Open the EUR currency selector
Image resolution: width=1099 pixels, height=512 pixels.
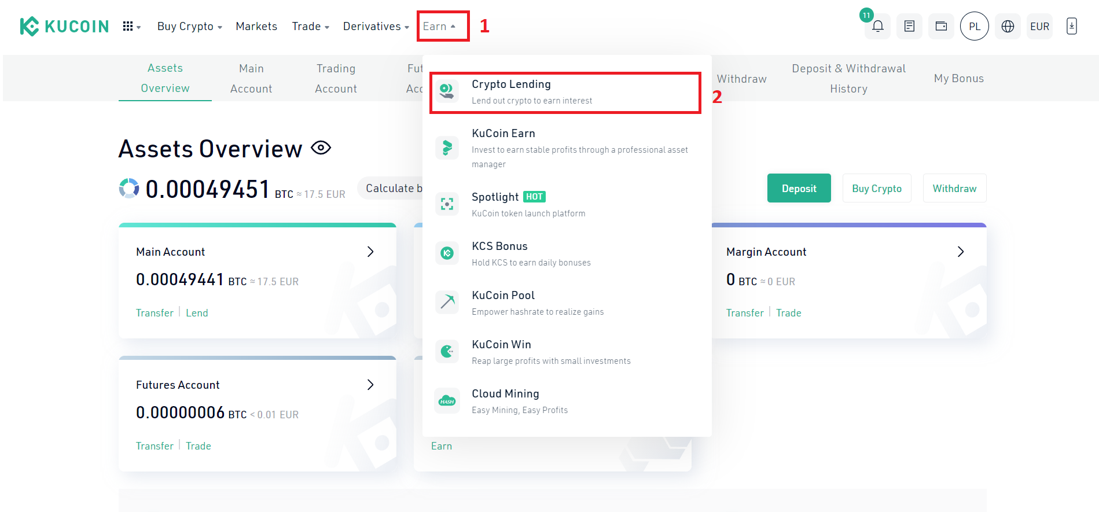tap(1039, 26)
